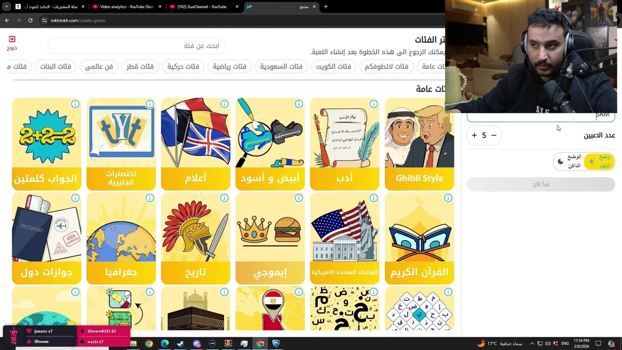Click info icon on أدب card
Image resolution: width=622 pixels, height=350 pixels.
[x=373, y=104]
